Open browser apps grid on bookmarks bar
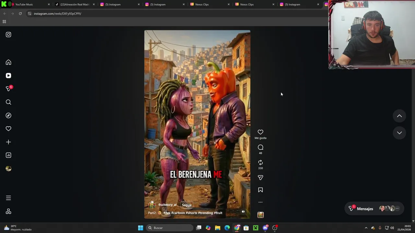 coord(4,22)
